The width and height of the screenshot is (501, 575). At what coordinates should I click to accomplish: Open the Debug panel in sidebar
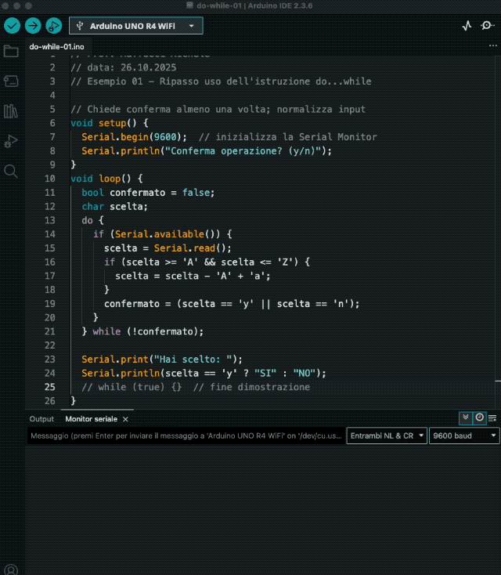11,141
